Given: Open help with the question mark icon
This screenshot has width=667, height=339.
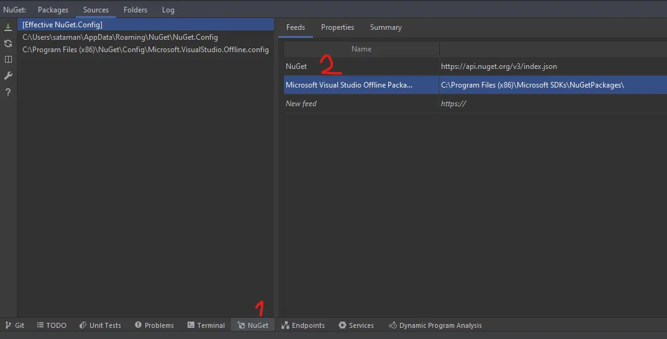Looking at the screenshot, I should [8, 92].
